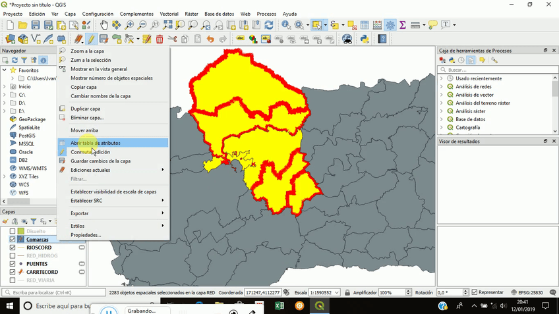The image size is (559, 314).
Task: Open the Python console icon
Action: click(x=365, y=39)
